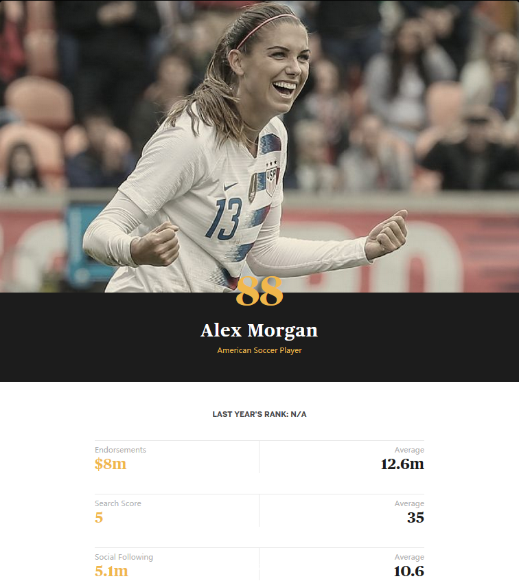Click the average search score 35
Viewport: 519px width, 581px height.
coord(415,518)
